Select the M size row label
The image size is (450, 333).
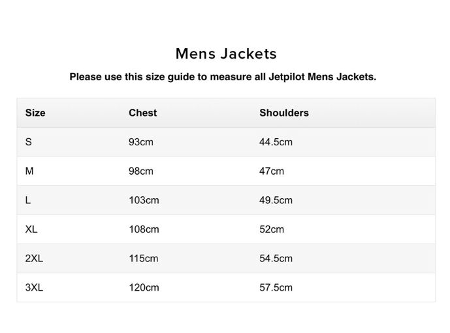(29, 171)
